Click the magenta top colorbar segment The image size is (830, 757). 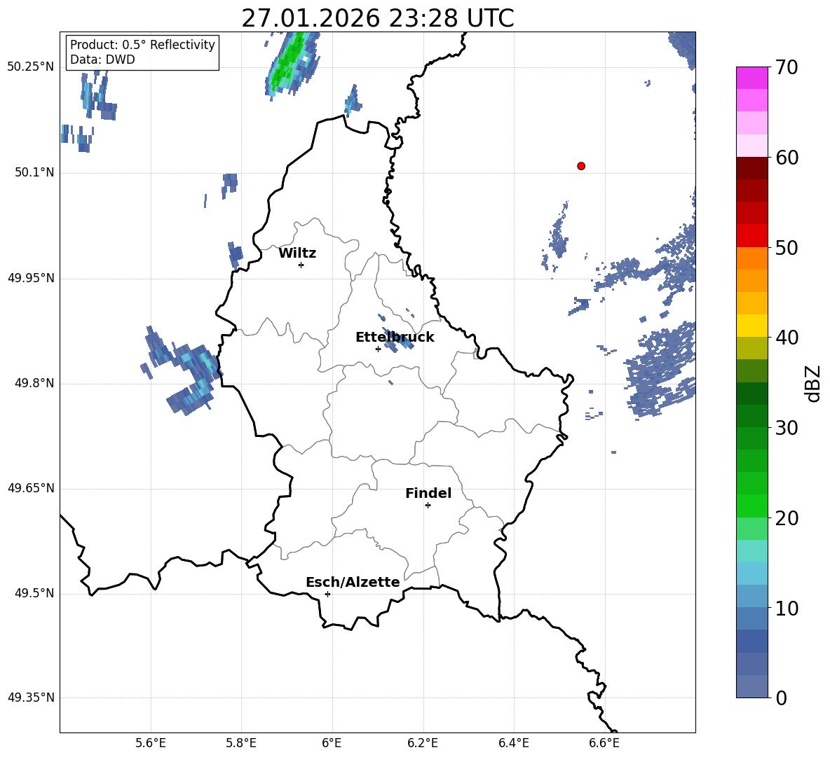point(751,78)
